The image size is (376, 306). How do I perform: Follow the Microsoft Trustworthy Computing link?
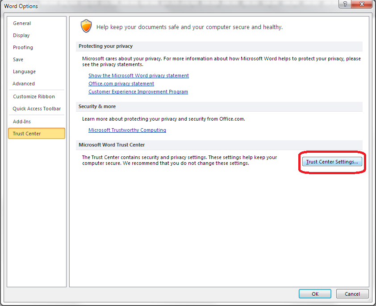tap(127, 130)
